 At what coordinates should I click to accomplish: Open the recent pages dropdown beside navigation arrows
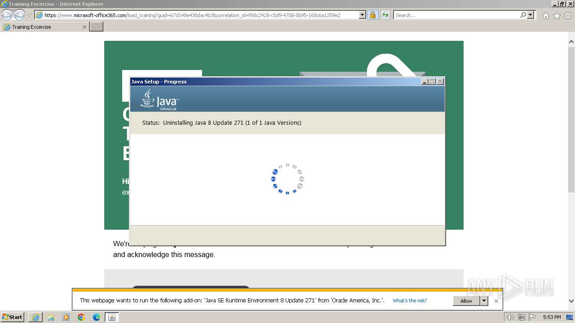point(29,15)
